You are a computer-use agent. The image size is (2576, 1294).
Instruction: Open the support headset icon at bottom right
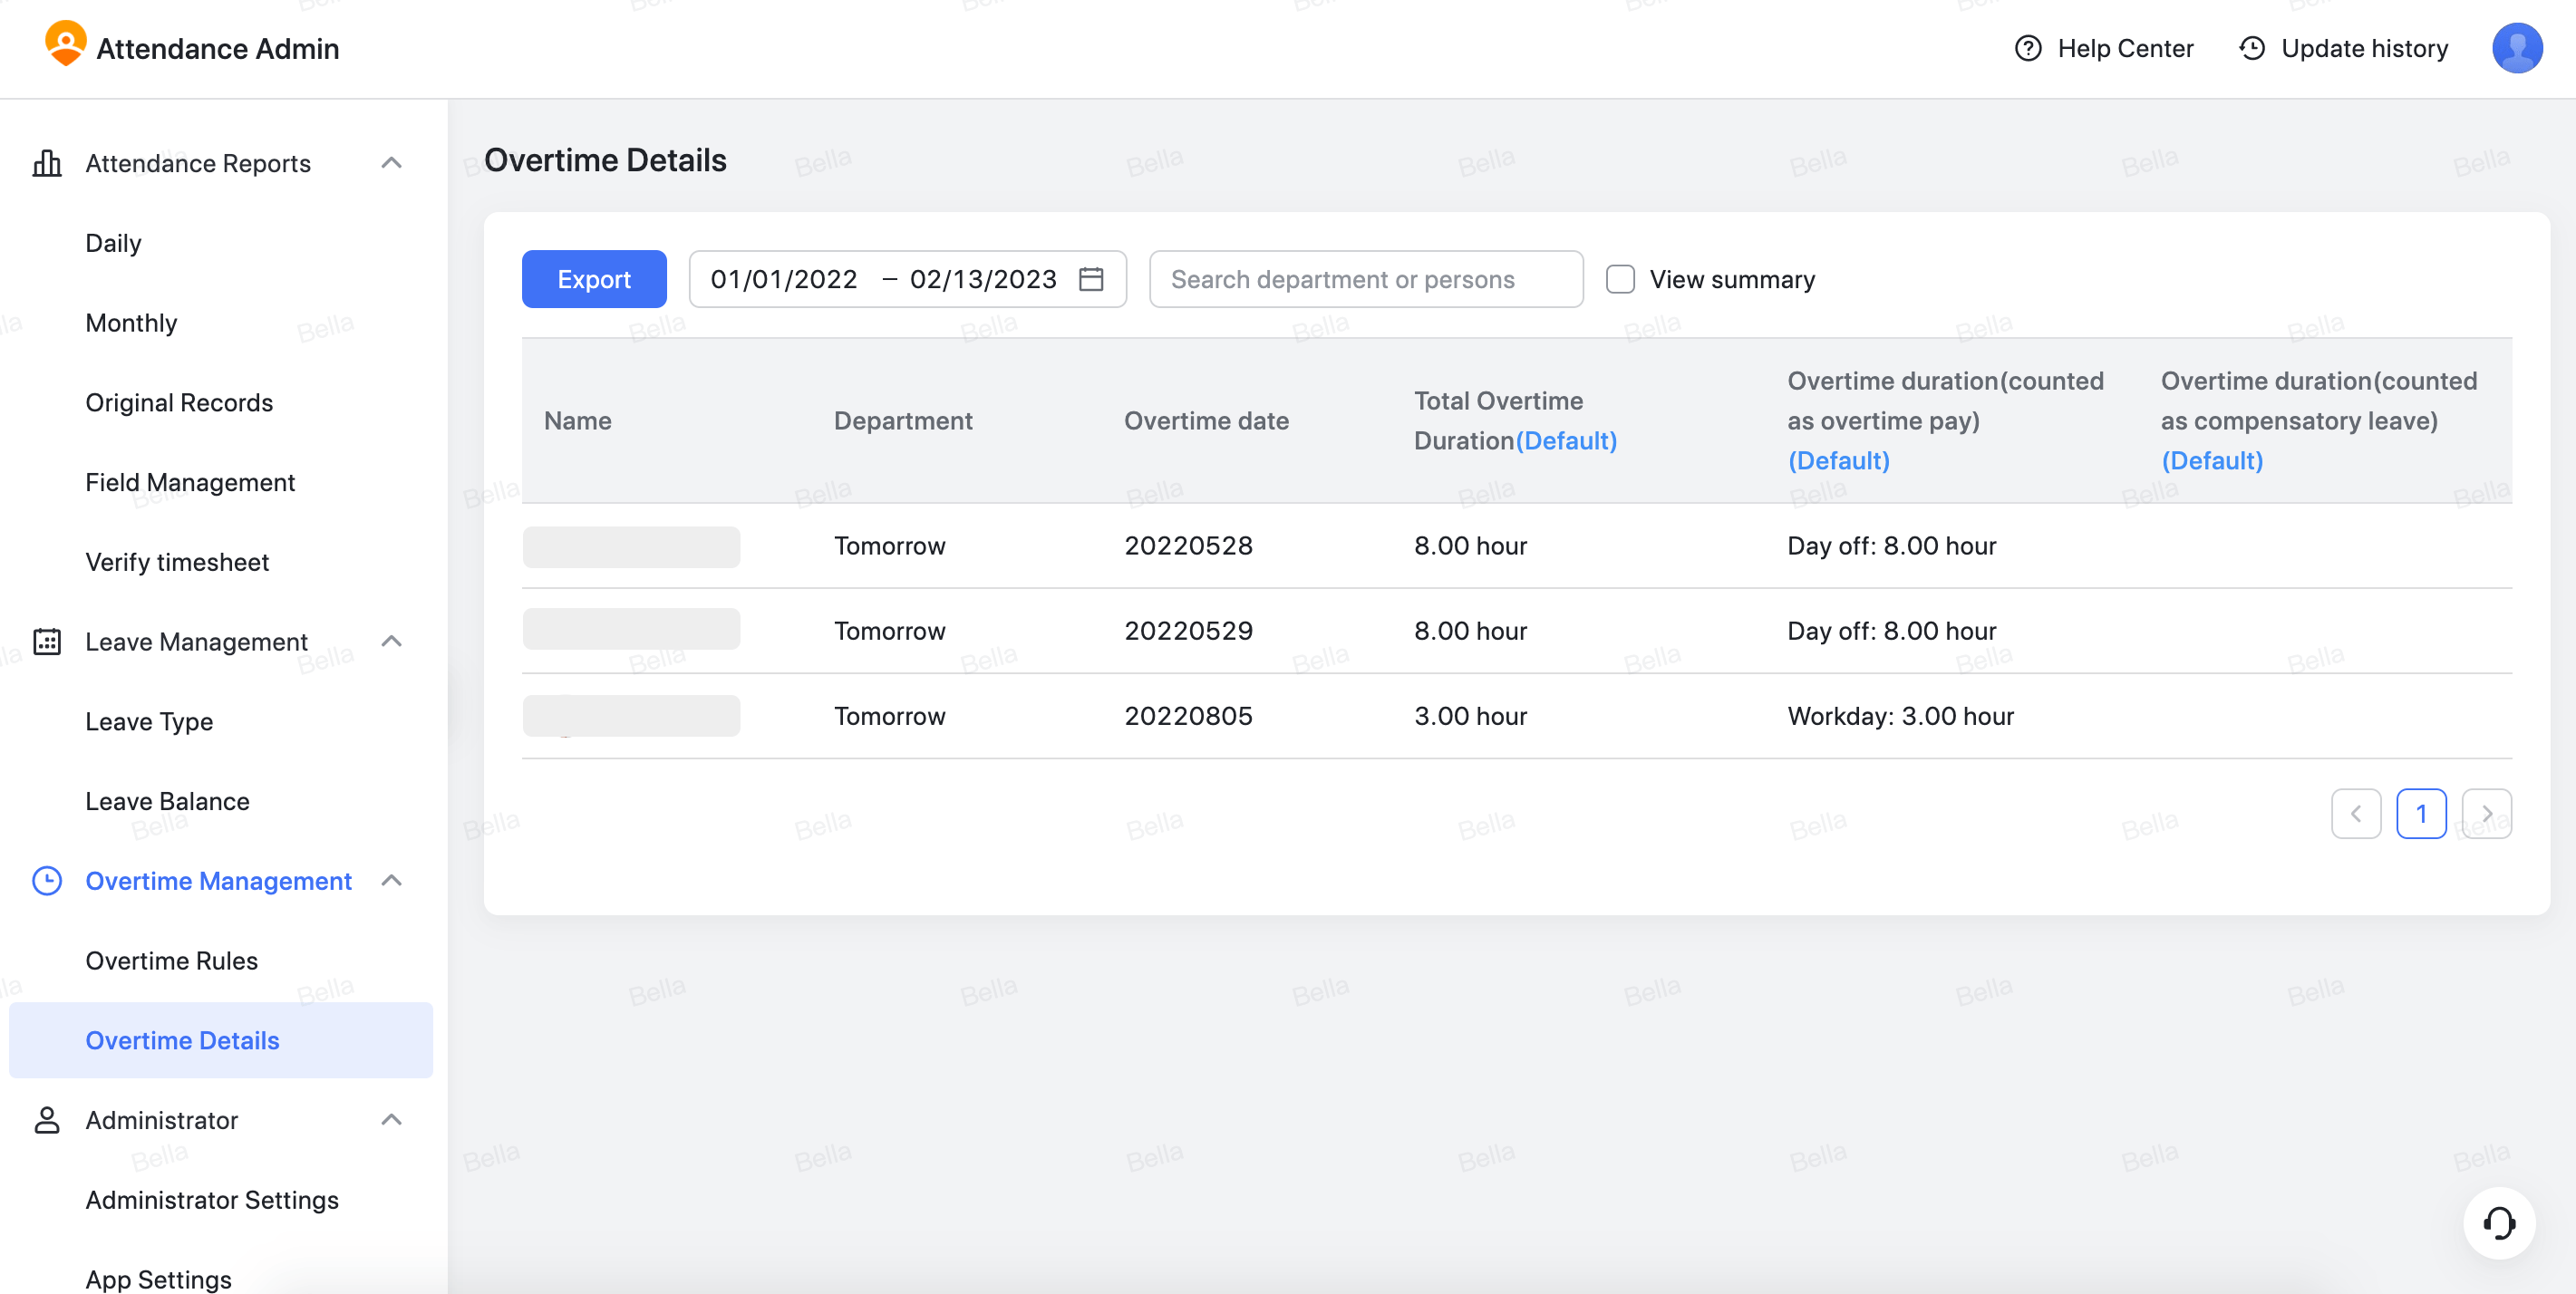[2499, 1223]
